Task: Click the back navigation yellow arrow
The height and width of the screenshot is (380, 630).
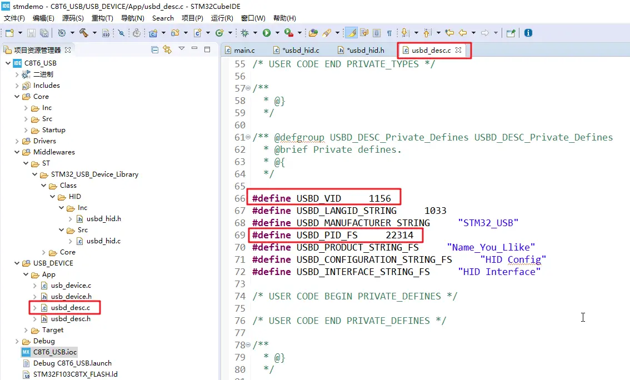Action: 462,33
